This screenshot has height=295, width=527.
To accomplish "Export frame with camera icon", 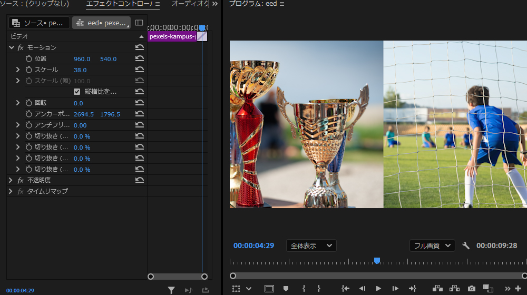I will [472, 289].
